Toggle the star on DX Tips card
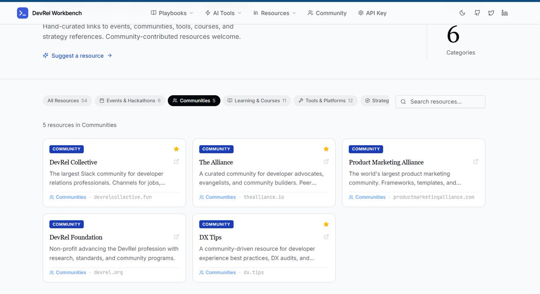The width and height of the screenshot is (540, 294). point(326,224)
